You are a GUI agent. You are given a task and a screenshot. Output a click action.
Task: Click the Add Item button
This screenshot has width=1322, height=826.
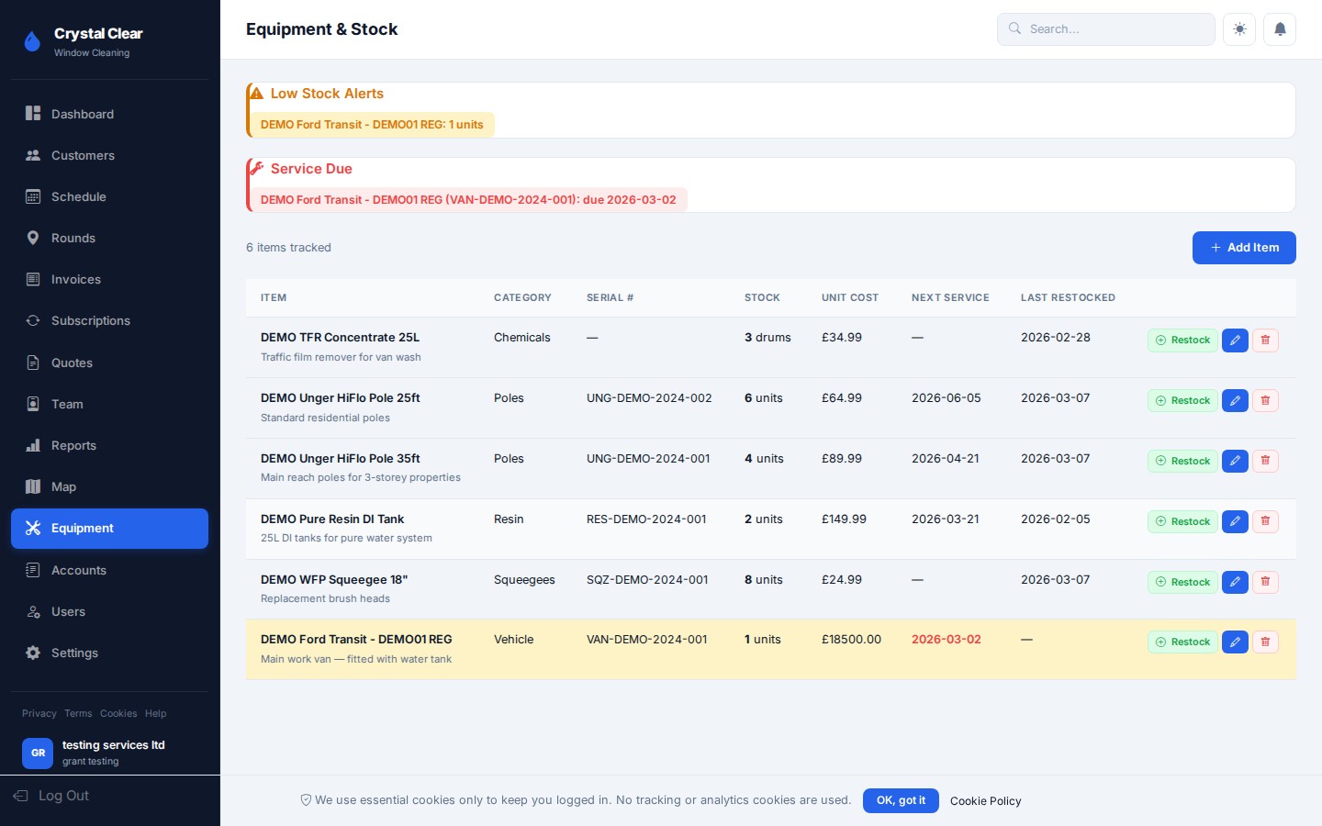click(1244, 247)
